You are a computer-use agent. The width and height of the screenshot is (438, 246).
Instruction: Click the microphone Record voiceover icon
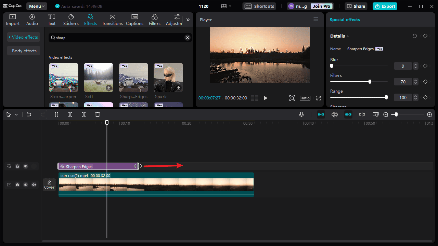click(x=301, y=115)
